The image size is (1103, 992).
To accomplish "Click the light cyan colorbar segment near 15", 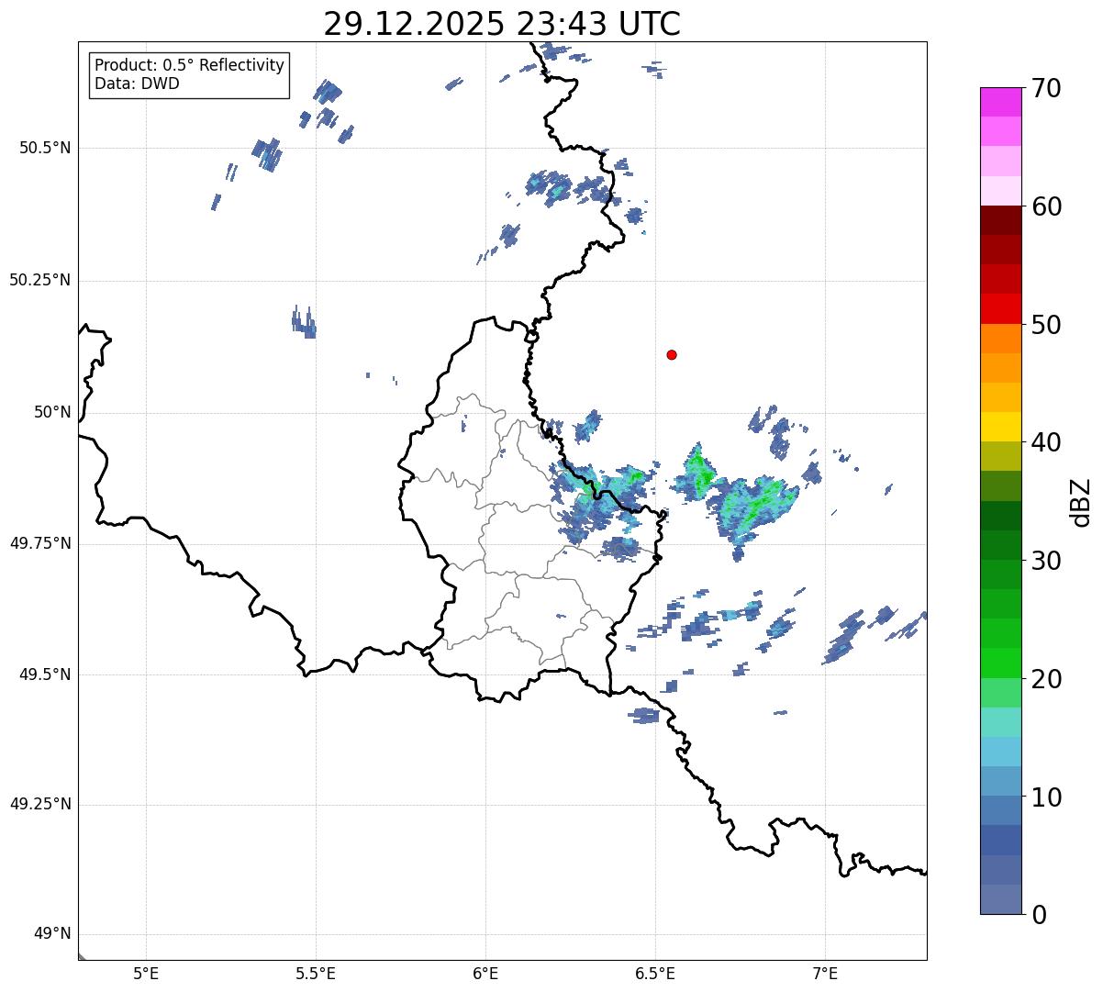I will (x=1001, y=722).
